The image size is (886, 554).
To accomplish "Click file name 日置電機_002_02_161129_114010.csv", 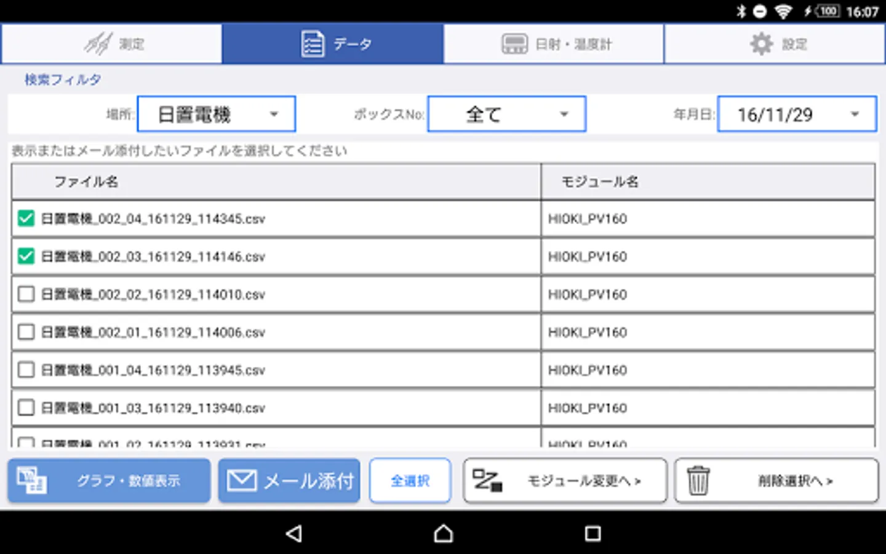I will (153, 294).
